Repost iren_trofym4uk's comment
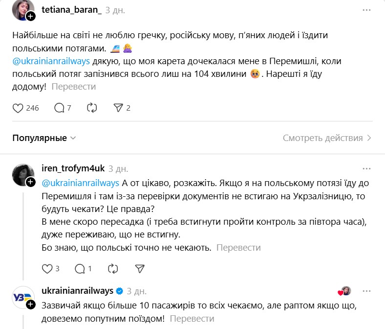385x329 pixels. 112,268
